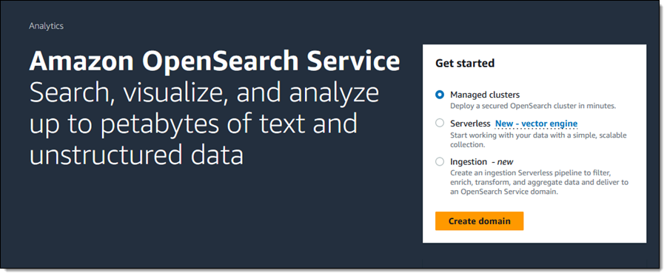Go to the Analytics breadcrumb

point(47,26)
